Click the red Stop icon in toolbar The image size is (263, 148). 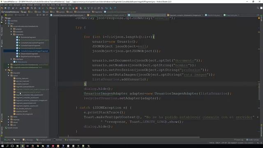point(76,8)
